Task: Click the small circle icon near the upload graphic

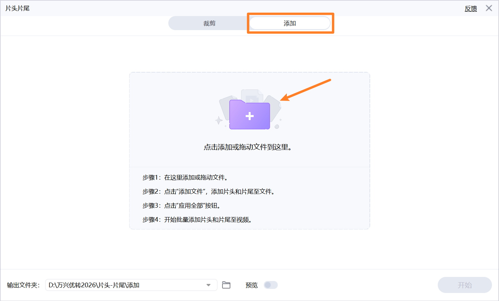Action: point(277,126)
